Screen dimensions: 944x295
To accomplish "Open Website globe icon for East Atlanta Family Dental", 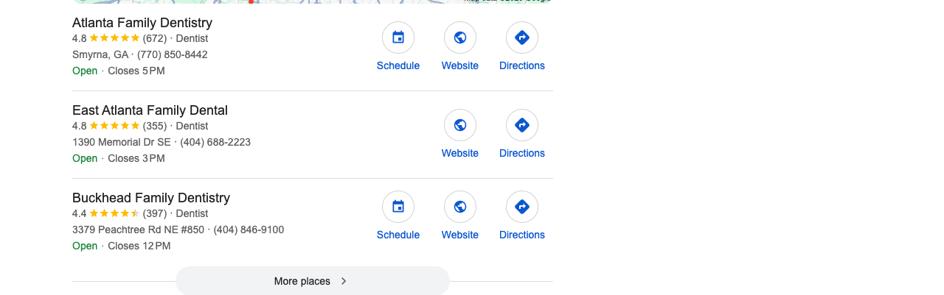I will (x=460, y=125).
